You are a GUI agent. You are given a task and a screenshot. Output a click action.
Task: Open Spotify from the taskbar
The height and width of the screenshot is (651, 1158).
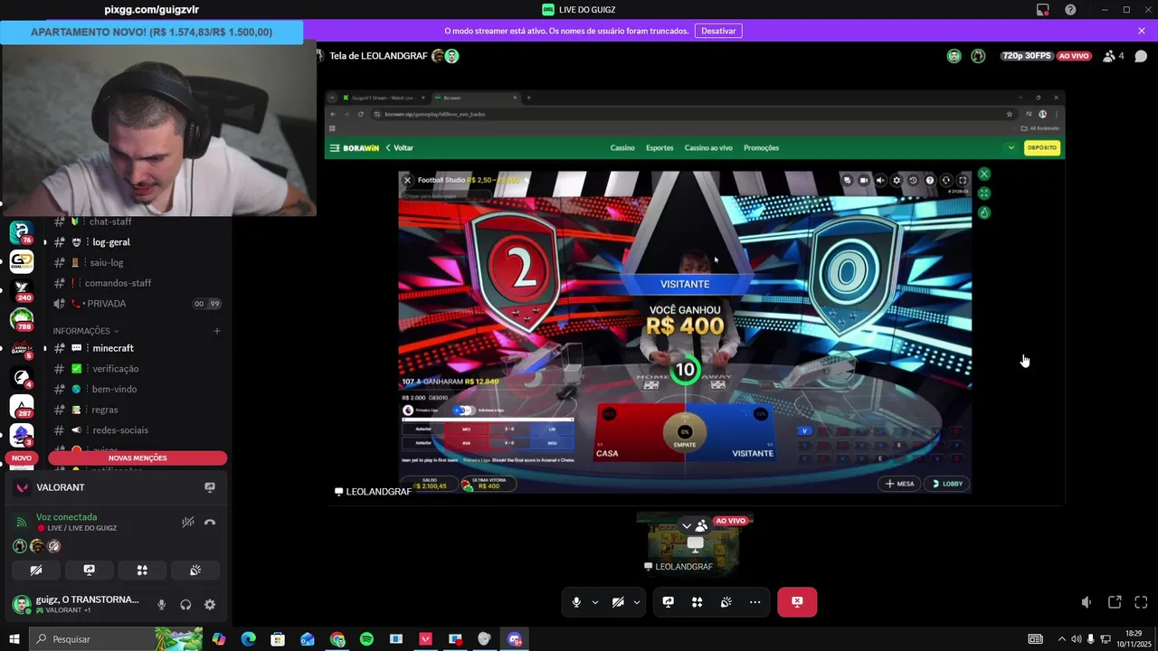366,639
